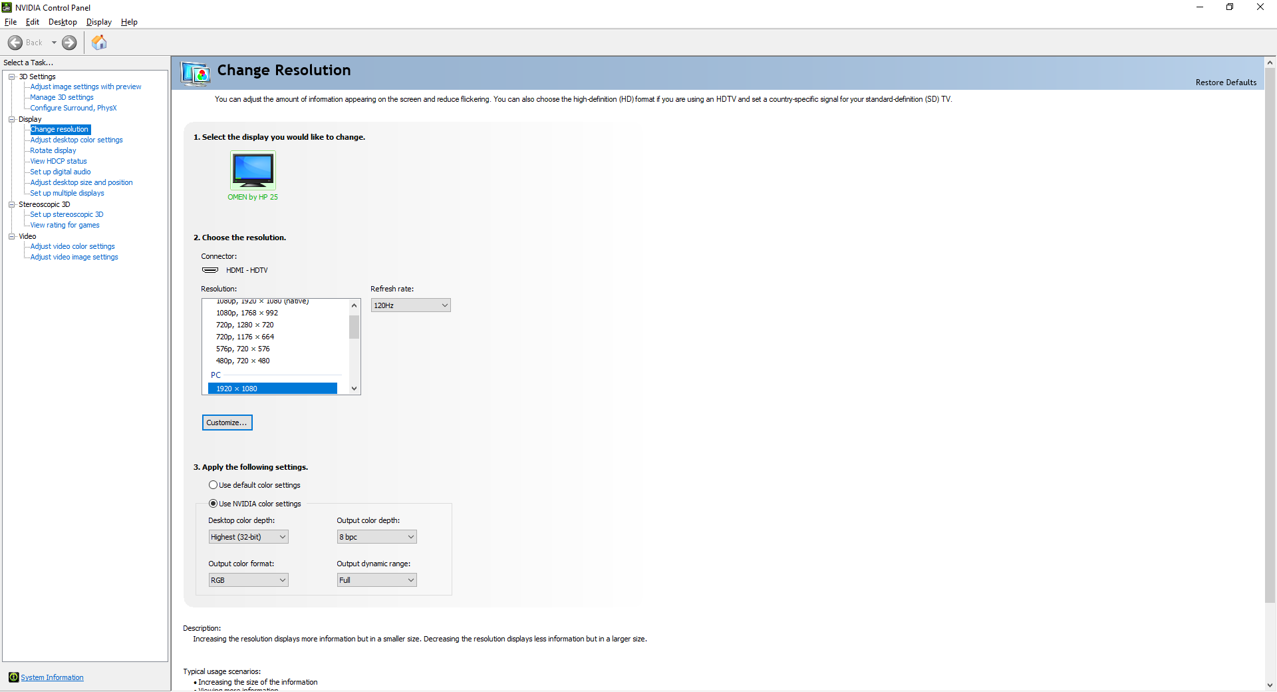1277x692 pixels.
Task: Open View HDCP status
Action: point(59,161)
